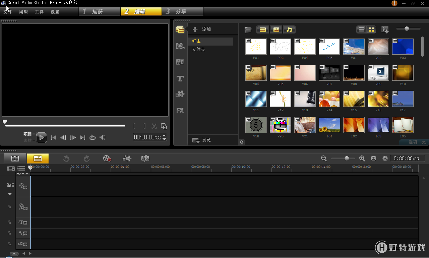Jump to the start of project
This screenshot has width=429, height=258.
coord(53,137)
